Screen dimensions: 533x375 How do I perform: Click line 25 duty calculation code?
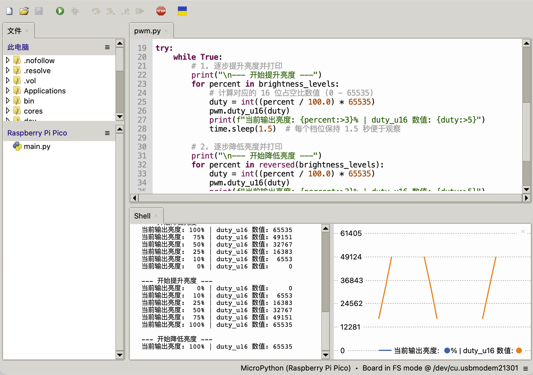pyautogui.click(x=292, y=102)
